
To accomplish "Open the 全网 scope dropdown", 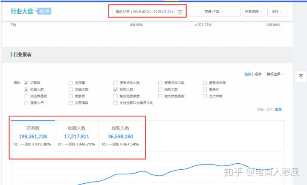I will point(277,11).
